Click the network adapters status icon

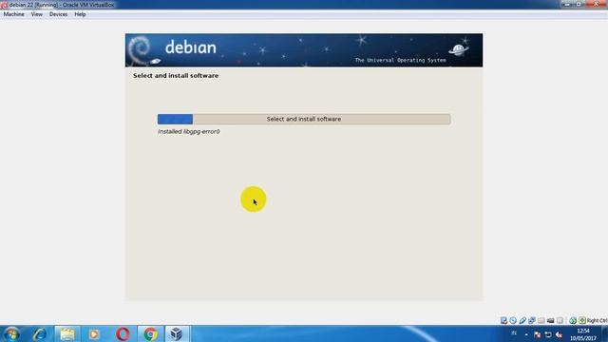coord(532,320)
